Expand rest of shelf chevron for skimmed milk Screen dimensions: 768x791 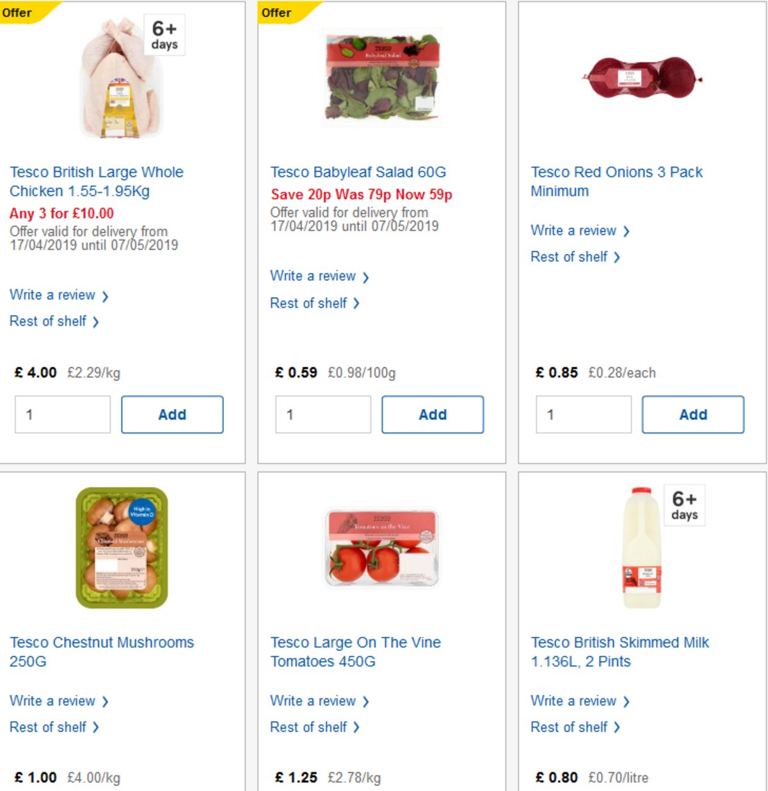pyautogui.click(x=618, y=727)
